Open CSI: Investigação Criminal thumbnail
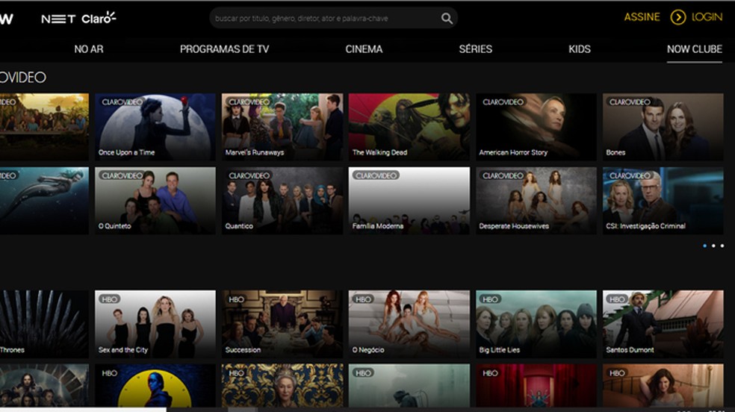735x412 pixels. pos(663,200)
